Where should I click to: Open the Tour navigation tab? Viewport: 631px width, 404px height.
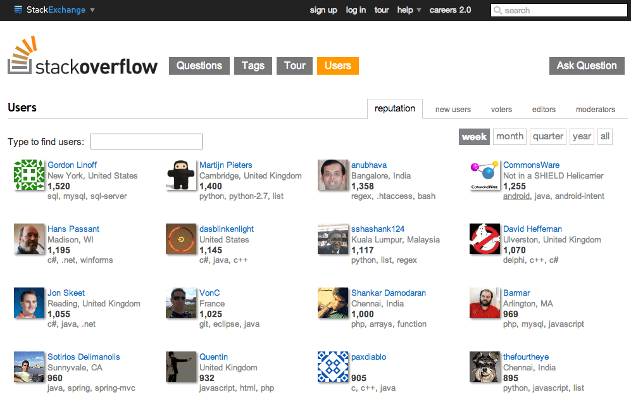[x=294, y=66]
